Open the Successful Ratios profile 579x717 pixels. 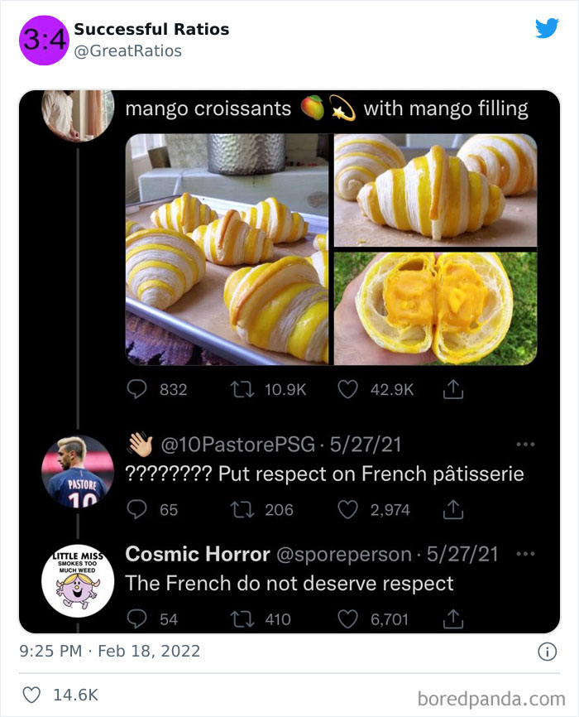(149, 27)
